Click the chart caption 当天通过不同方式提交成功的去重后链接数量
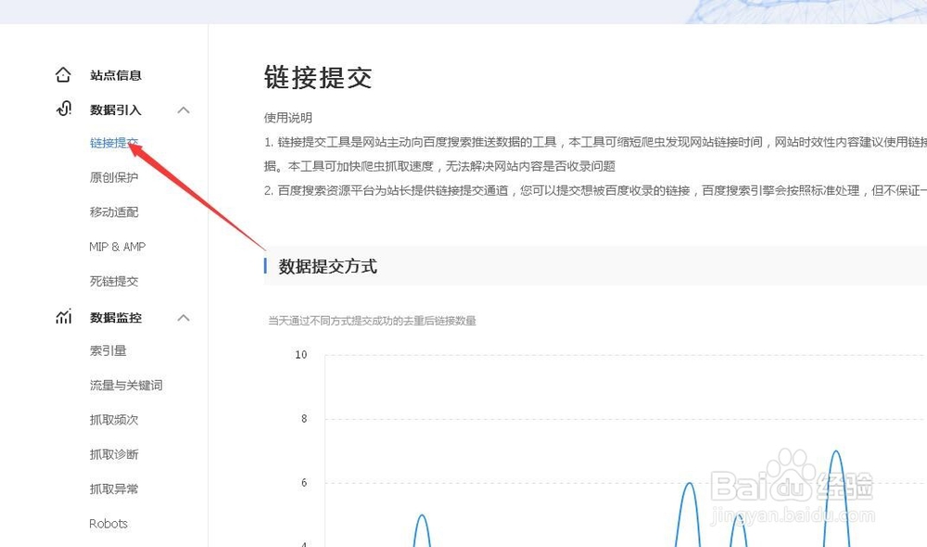The image size is (927, 547). coord(372,321)
